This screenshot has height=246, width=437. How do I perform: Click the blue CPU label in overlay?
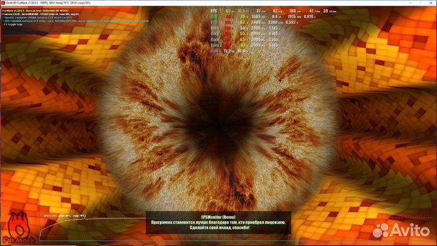coord(214,22)
